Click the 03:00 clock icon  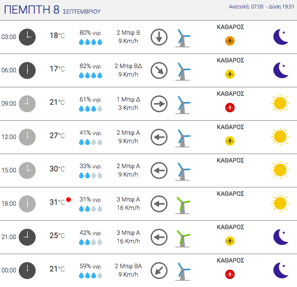point(27,37)
